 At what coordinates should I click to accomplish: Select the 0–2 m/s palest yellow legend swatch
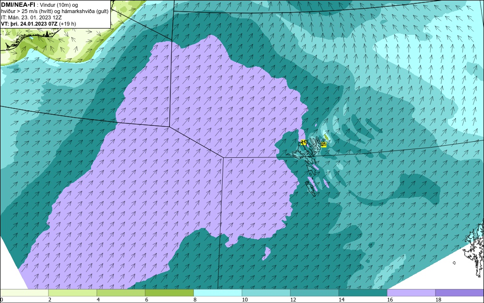point(24,293)
